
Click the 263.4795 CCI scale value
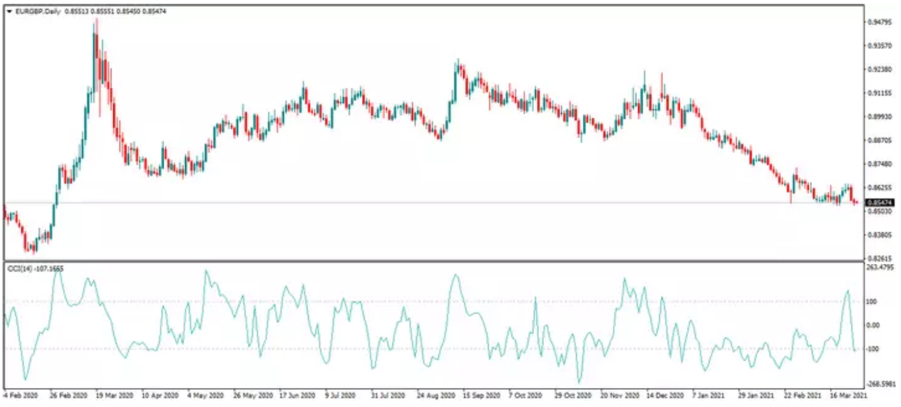click(880, 268)
